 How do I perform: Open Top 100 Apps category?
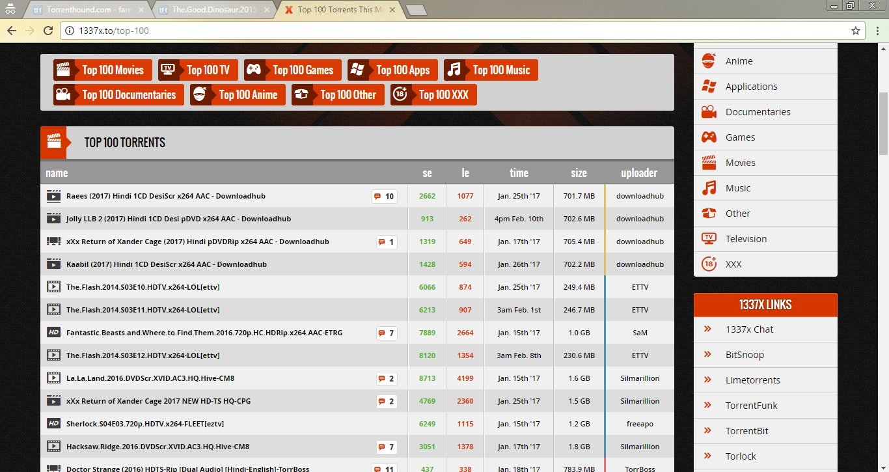click(392, 70)
